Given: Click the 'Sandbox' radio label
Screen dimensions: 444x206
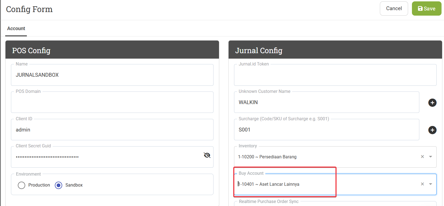Looking at the screenshot, I should tap(74, 185).
